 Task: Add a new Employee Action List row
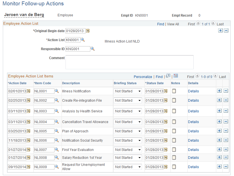tap(220, 30)
